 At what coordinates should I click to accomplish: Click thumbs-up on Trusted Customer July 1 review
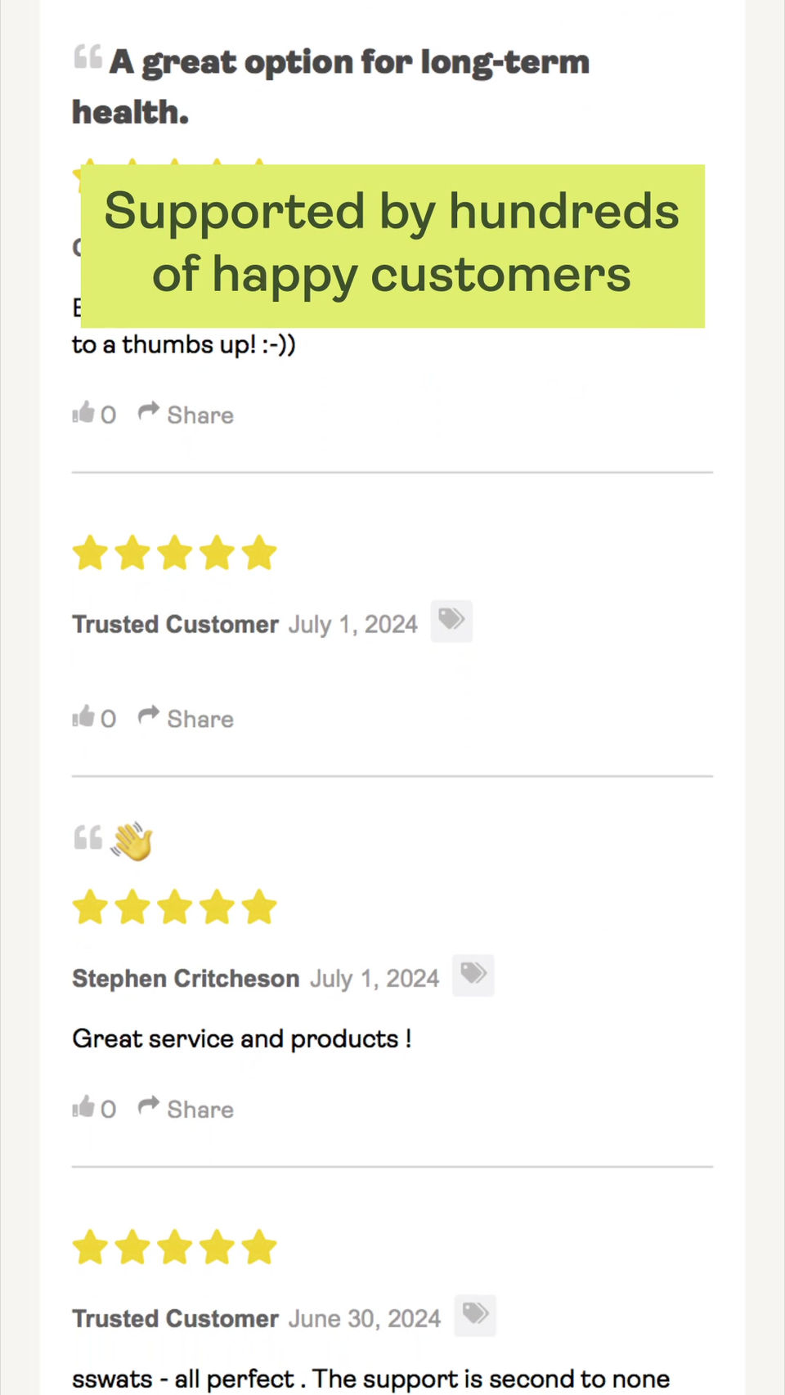pyautogui.click(x=84, y=717)
